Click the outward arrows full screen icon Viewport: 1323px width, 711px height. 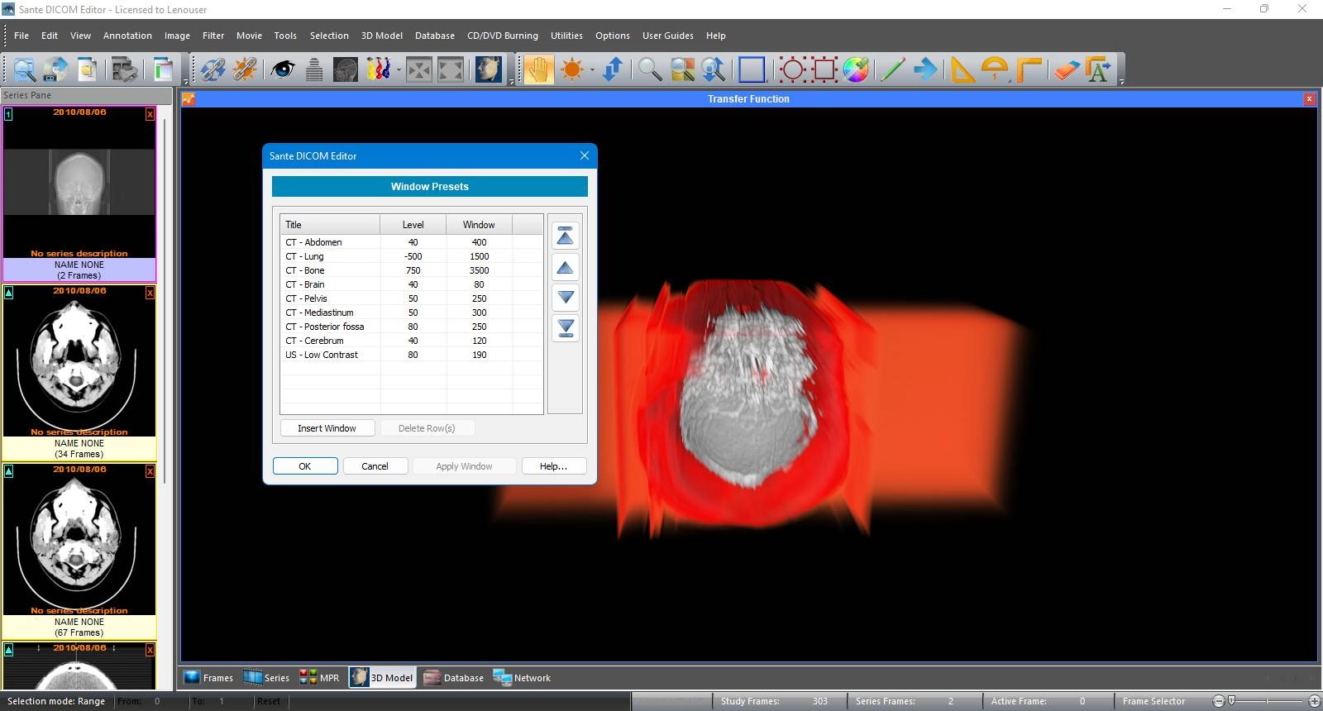tap(451, 69)
